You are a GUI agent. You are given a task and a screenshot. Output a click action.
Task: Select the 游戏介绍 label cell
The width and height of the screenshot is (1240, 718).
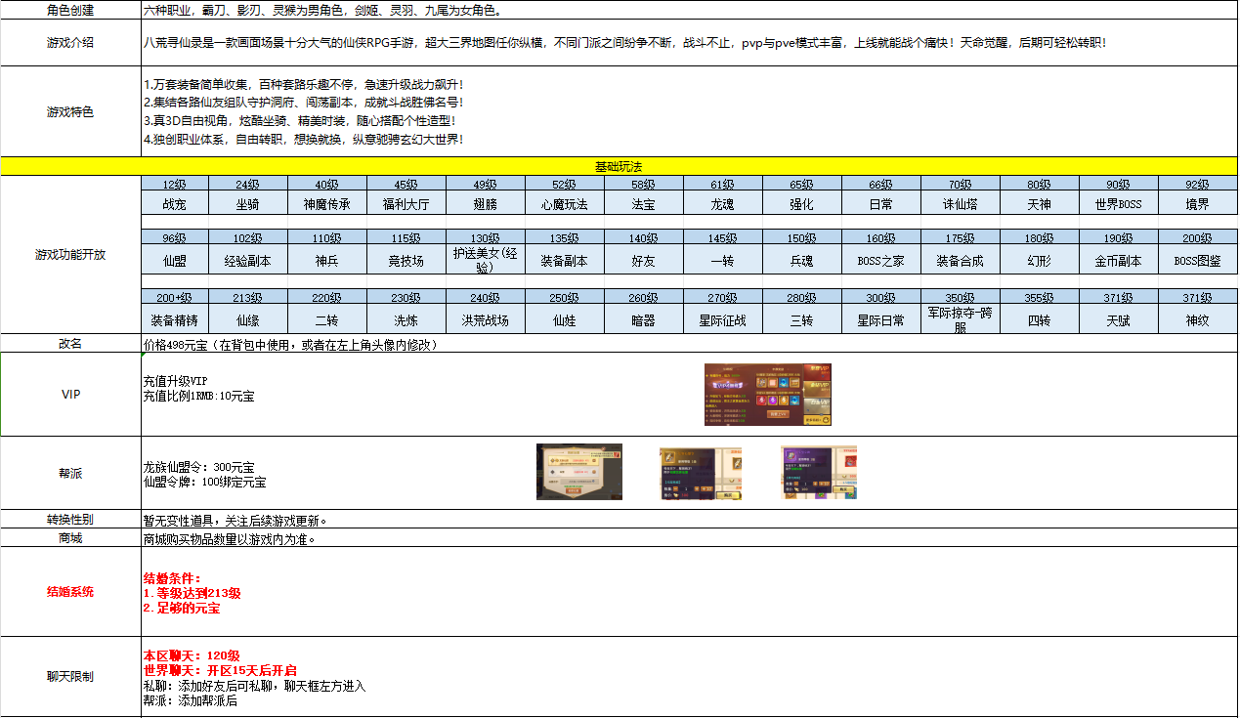pyautogui.click(x=70, y=43)
